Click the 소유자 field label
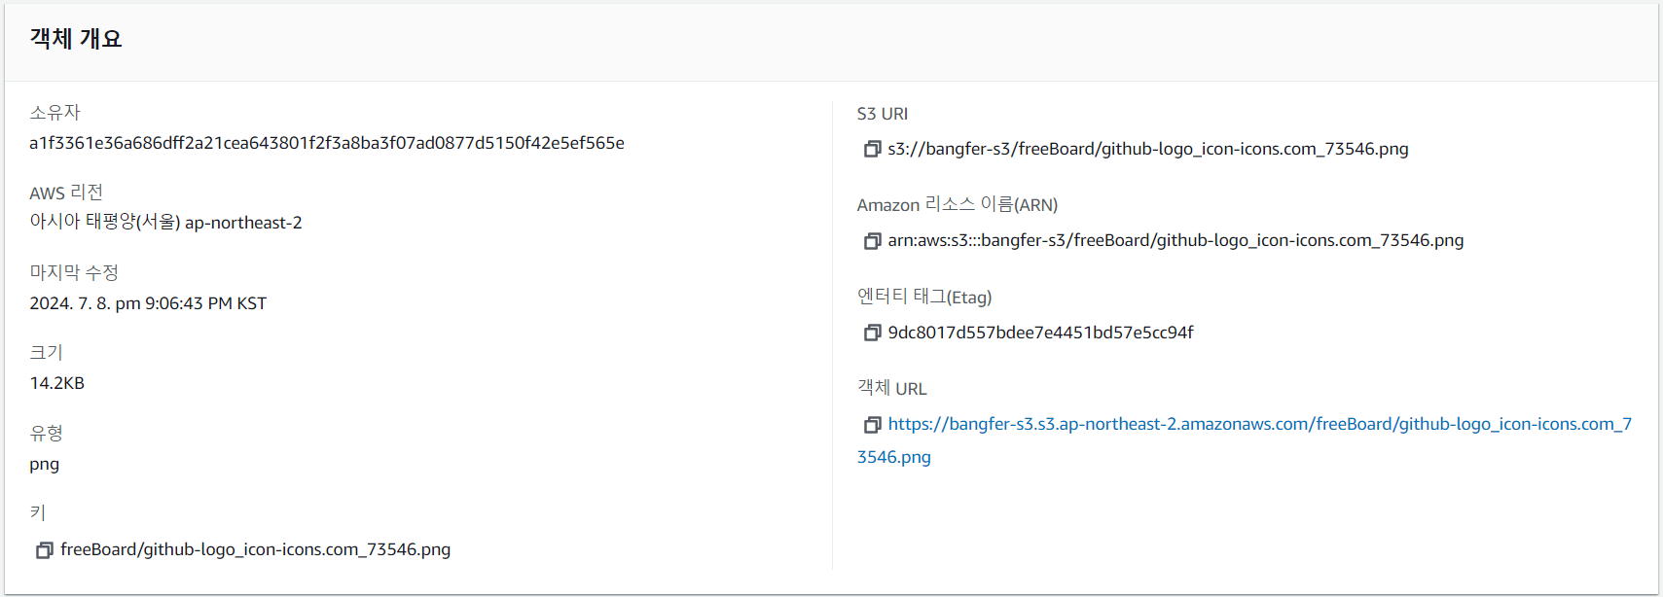The width and height of the screenshot is (1663, 597). coord(54,113)
